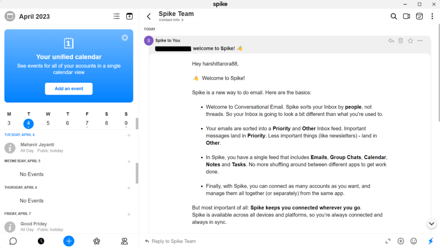The width and height of the screenshot is (440, 248).
Task: Click the message pane scrollbar
Action: coord(439,73)
